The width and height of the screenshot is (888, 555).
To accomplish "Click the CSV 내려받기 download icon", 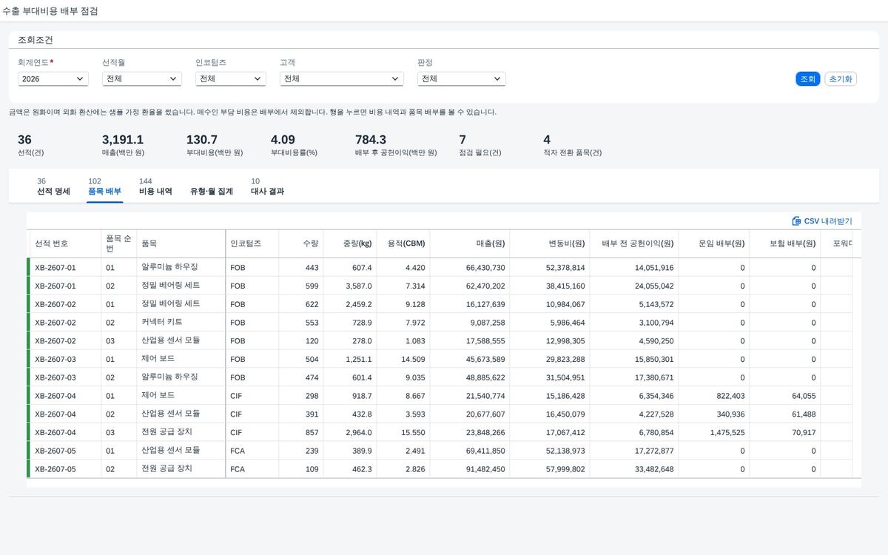I will pyautogui.click(x=796, y=221).
